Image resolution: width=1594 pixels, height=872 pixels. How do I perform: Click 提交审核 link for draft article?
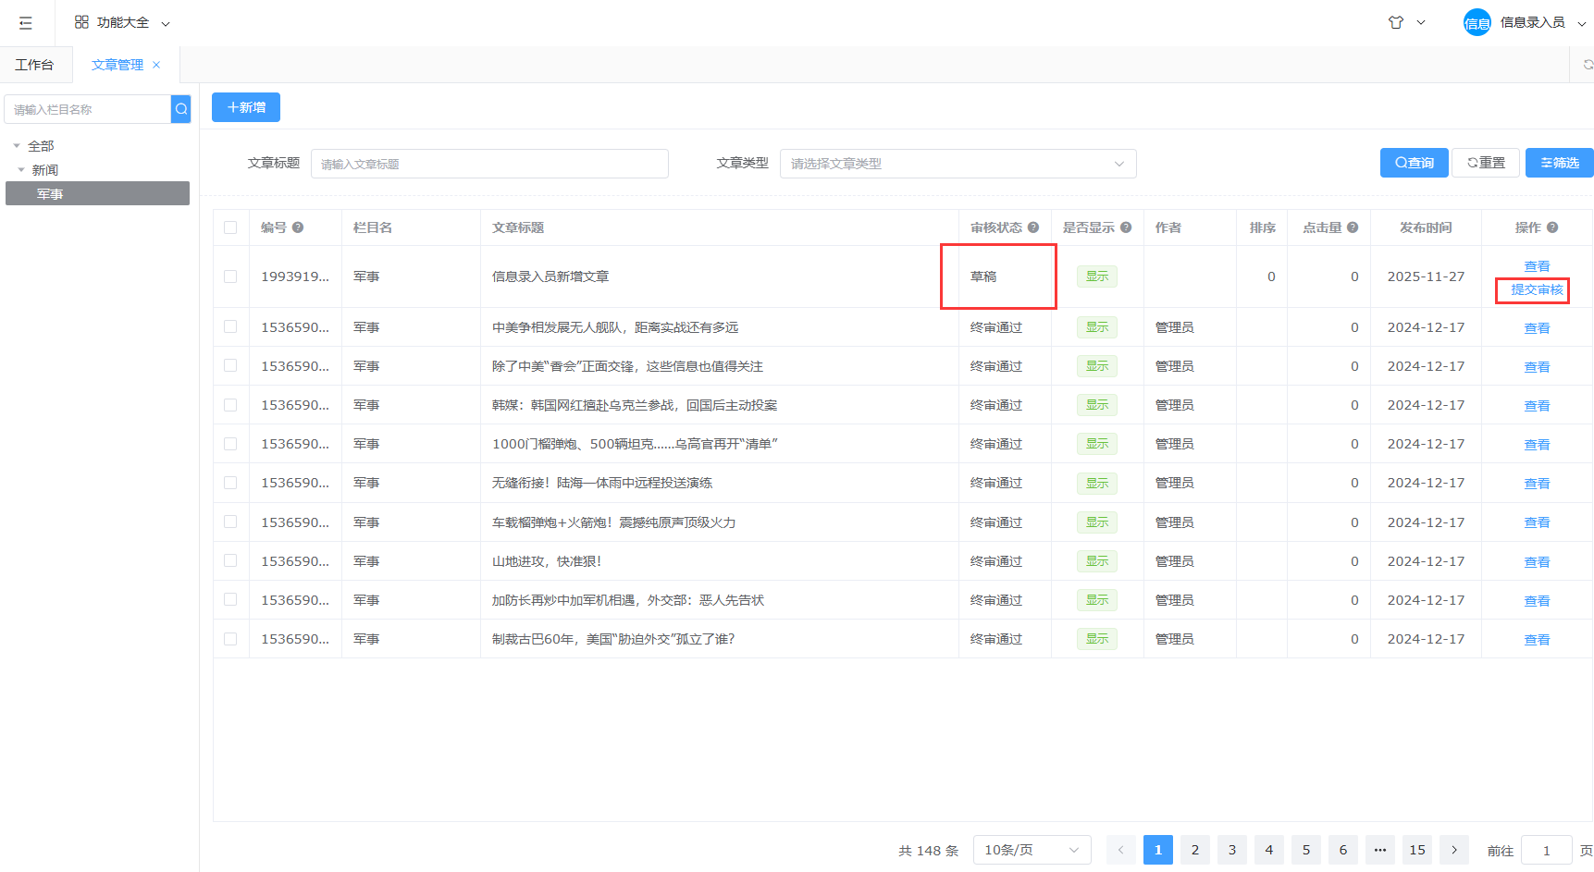coord(1536,290)
